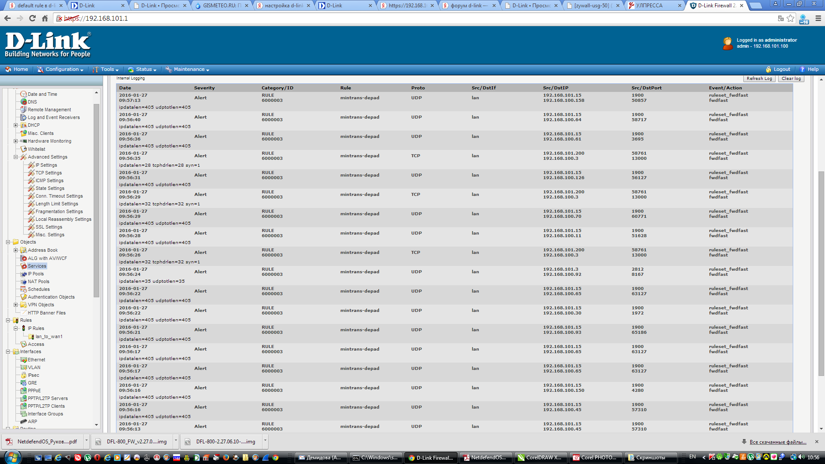
Task: Open Hardware Monitoring icon in tree
Action: click(24, 141)
